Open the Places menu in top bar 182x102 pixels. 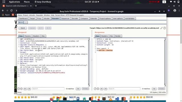(x=27, y=2)
